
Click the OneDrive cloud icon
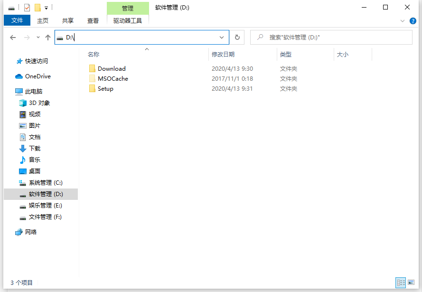[19, 76]
